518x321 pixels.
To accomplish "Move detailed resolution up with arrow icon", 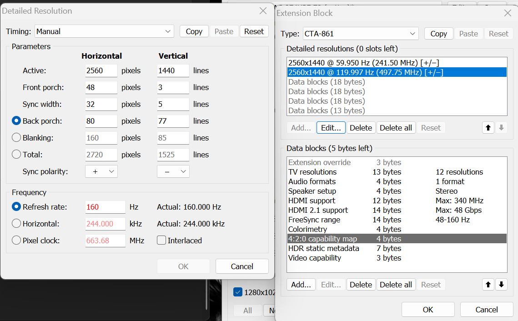I will pyautogui.click(x=488, y=128).
